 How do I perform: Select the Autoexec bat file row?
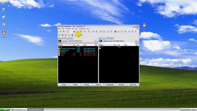(78, 53)
